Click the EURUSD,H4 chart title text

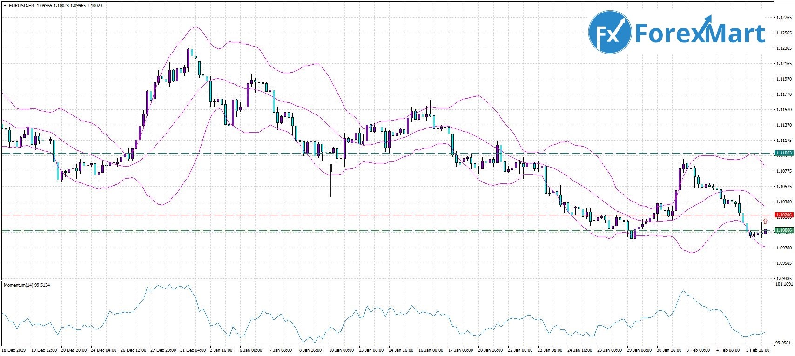coord(21,6)
